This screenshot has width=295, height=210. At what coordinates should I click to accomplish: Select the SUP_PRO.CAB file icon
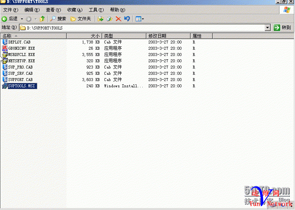pos(5,67)
